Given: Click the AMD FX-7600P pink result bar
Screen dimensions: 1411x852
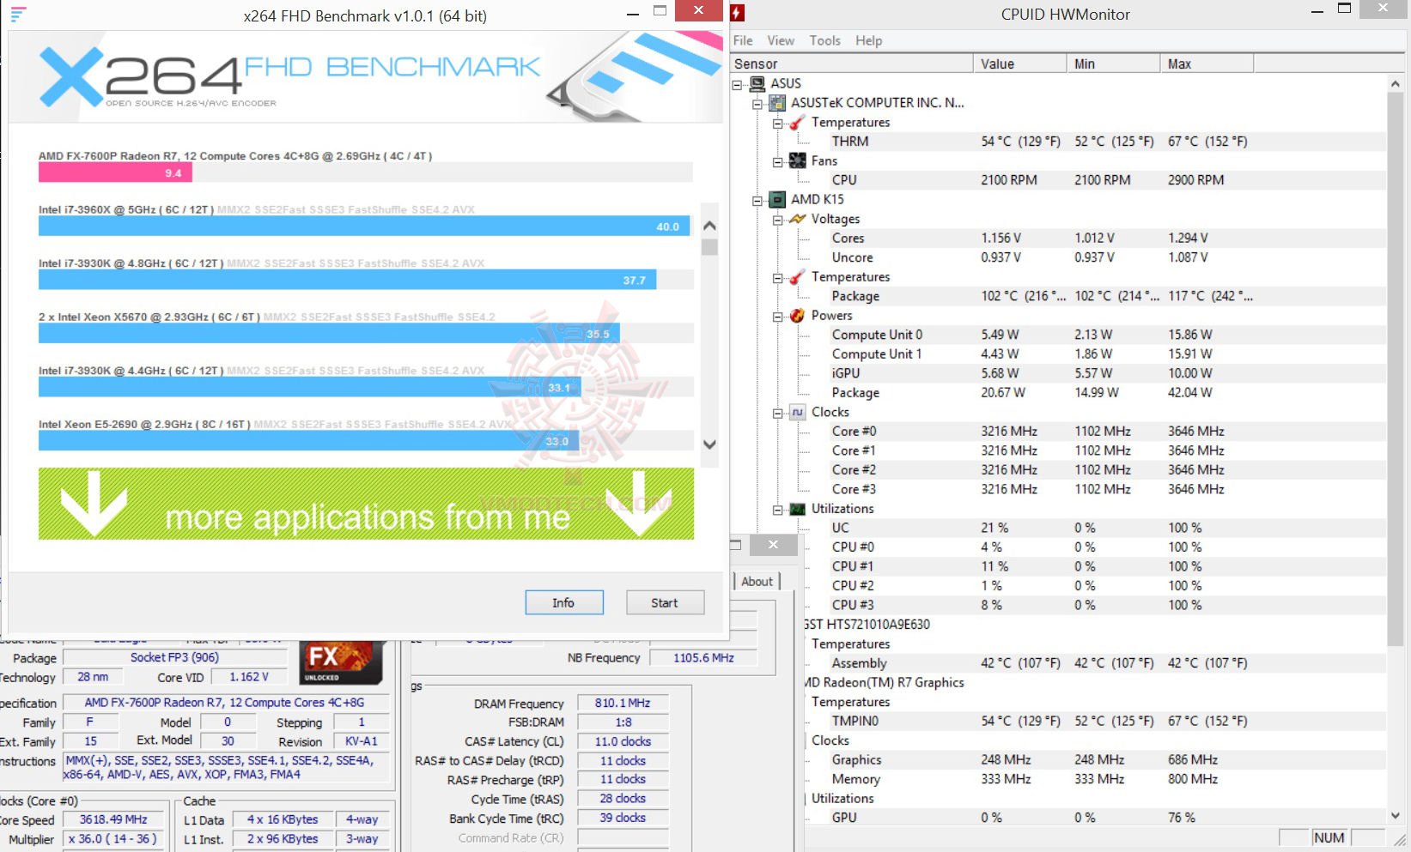Looking at the screenshot, I should click(115, 172).
